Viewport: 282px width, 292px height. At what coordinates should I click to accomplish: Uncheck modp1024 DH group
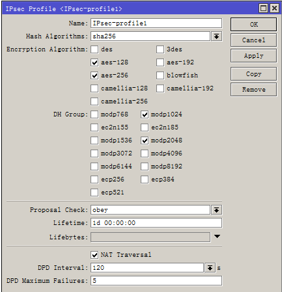click(x=145, y=114)
